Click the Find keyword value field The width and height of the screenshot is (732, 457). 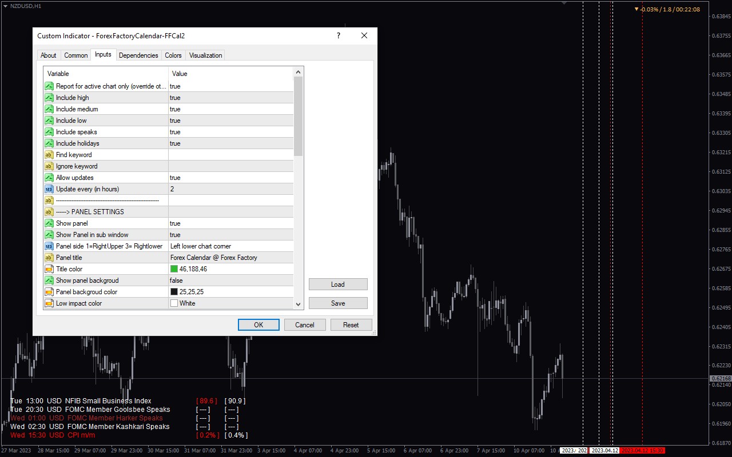pos(231,155)
